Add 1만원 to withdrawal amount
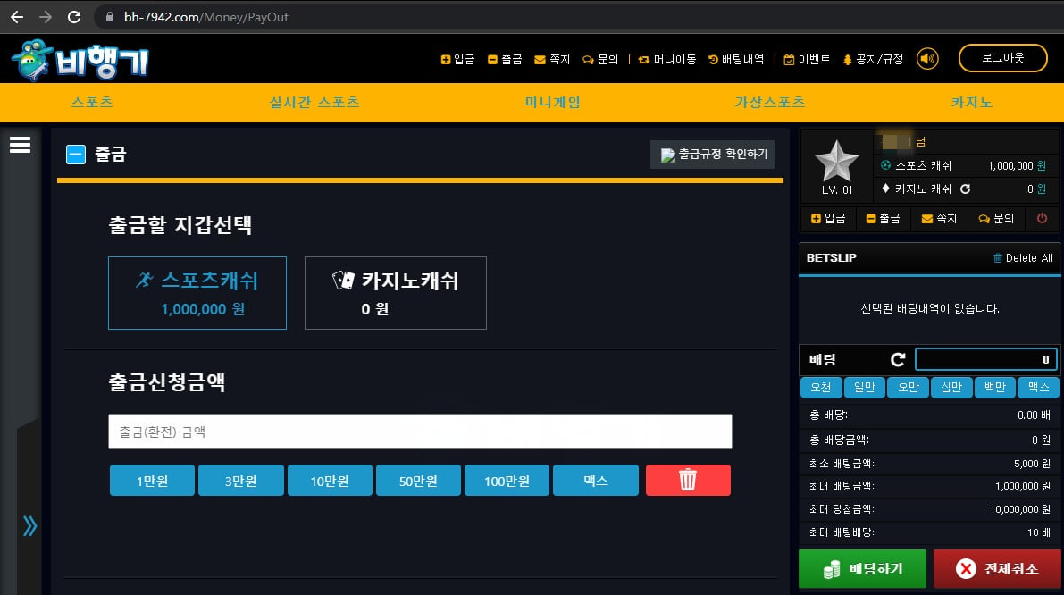 [x=152, y=481]
